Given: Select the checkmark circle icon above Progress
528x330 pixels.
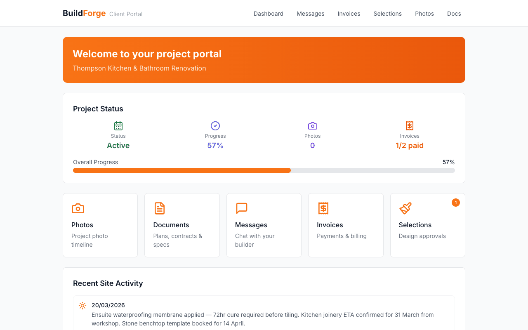Looking at the screenshot, I should coord(215,126).
